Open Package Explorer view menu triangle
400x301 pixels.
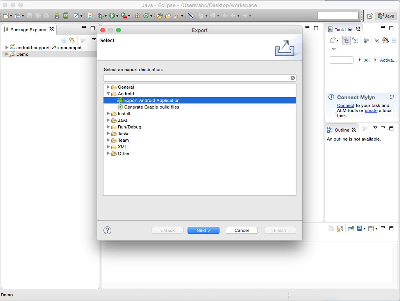tap(94, 39)
